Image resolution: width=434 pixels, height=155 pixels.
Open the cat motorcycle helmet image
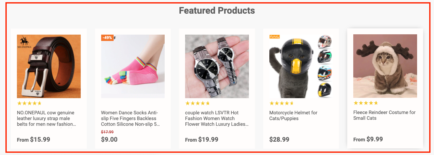click(x=301, y=66)
